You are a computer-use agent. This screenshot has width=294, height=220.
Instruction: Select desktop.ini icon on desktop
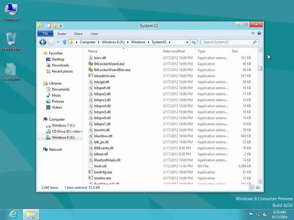point(11,72)
